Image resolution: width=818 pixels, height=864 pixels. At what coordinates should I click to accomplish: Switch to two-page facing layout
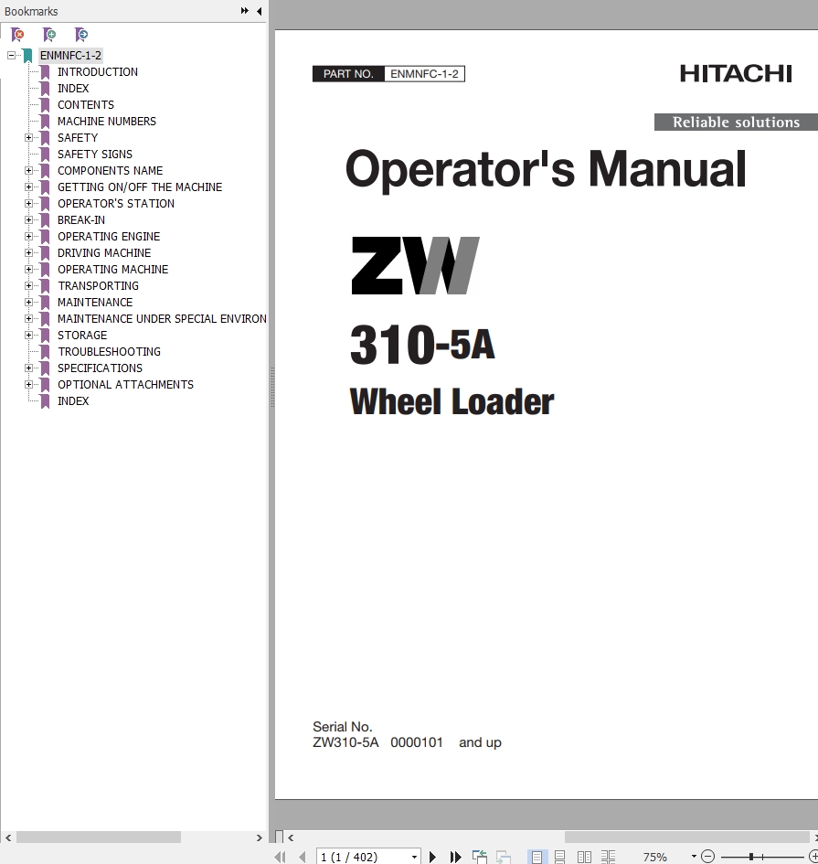pos(584,857)
